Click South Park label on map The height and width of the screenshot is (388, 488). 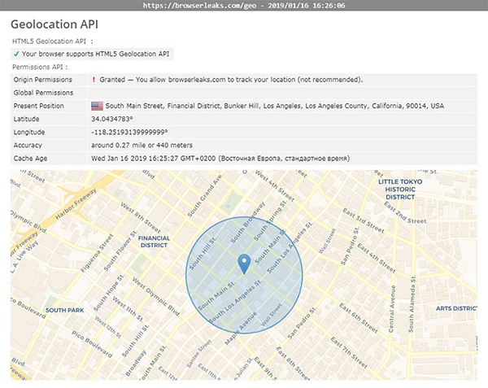point(65,310)
